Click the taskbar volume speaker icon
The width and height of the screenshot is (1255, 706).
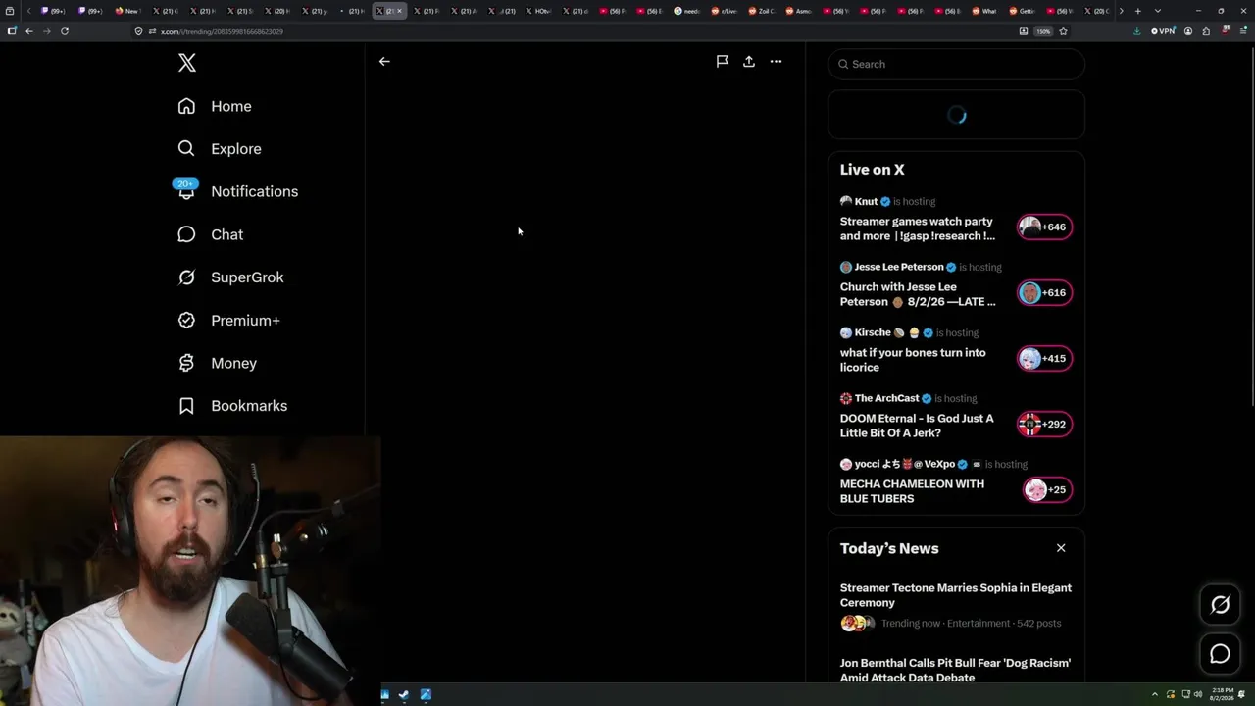pyautogui.click(x=1197, y=695)
